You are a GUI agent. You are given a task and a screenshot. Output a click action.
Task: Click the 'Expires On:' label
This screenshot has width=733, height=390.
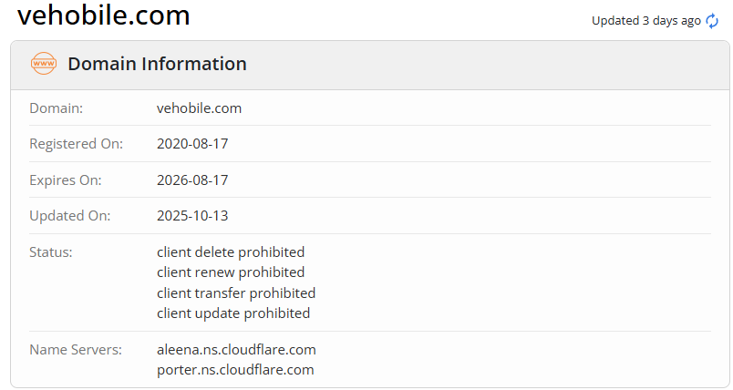tap(66, 180)
